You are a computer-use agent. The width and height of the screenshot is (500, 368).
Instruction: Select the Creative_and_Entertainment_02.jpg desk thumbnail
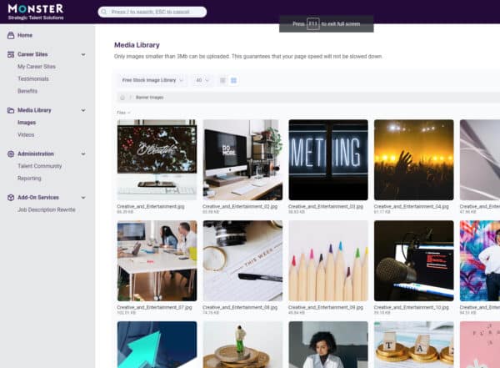point(242,159)
